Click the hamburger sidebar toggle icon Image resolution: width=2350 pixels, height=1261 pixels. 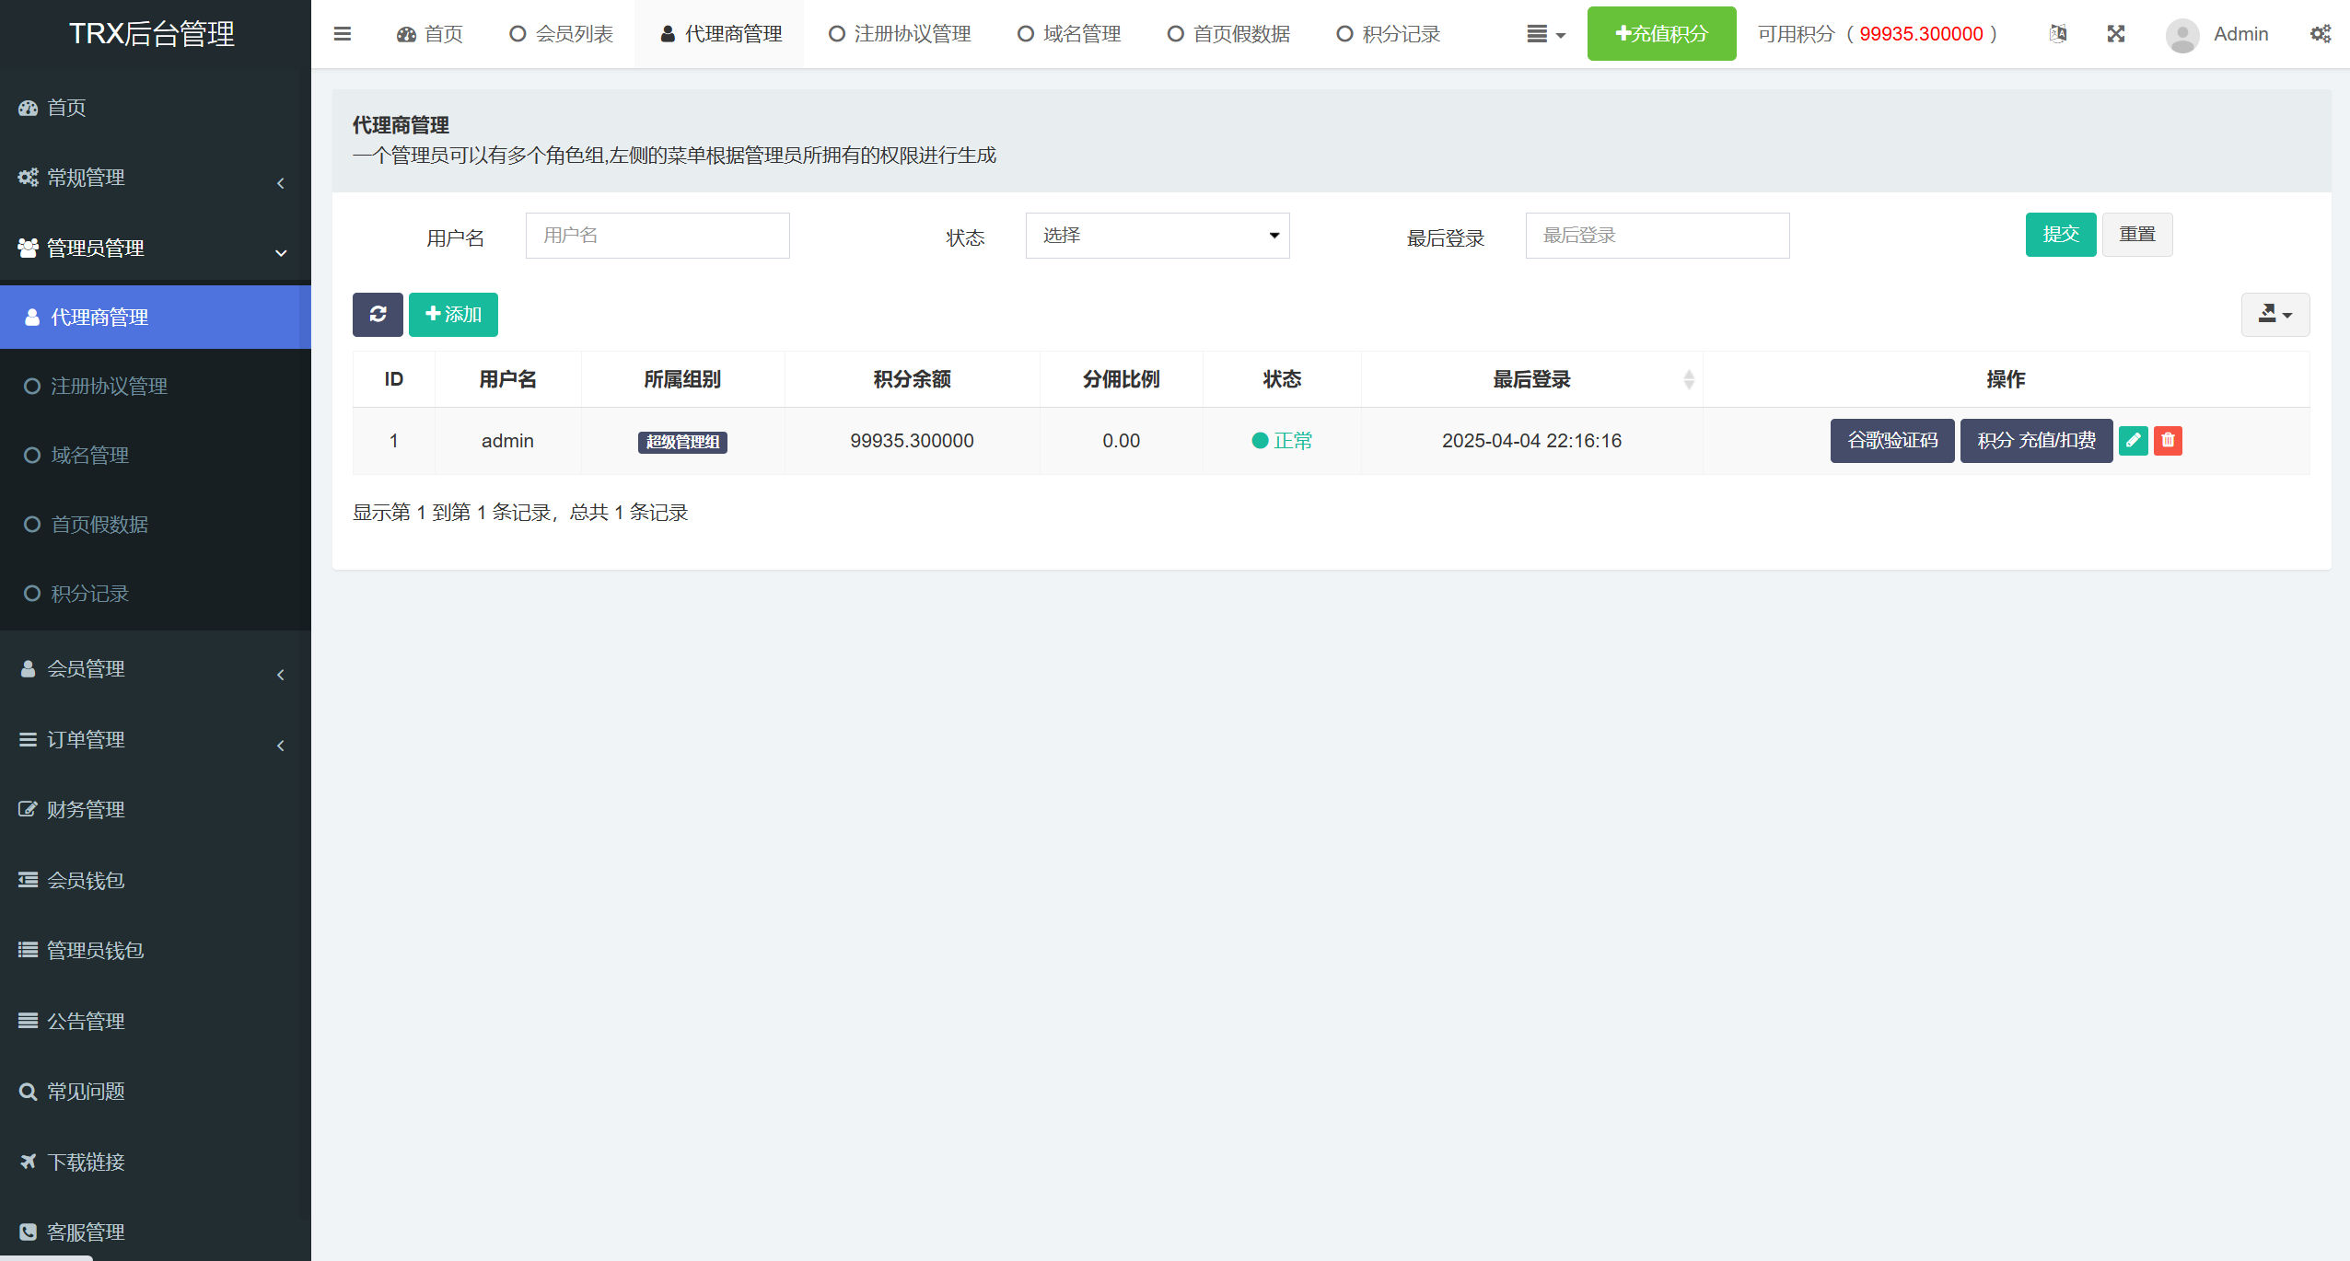(x=342, y=34)
